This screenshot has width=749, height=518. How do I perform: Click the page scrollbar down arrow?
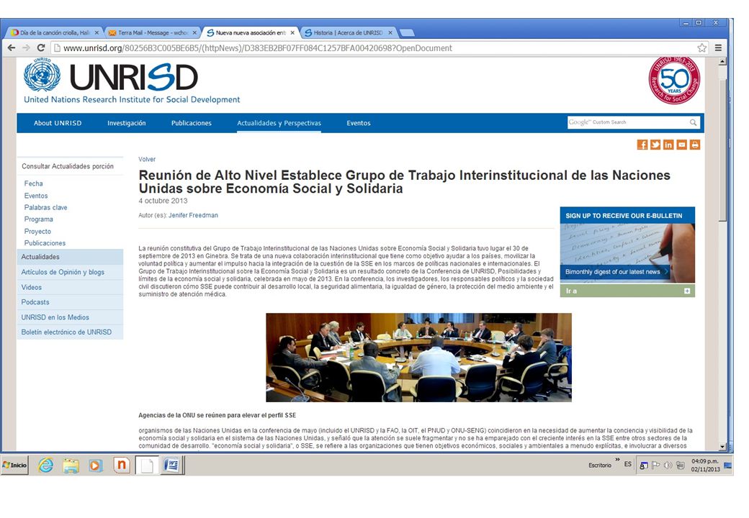pos(722,447)
